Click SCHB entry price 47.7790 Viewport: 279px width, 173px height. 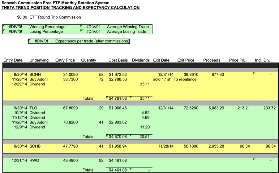(71, 146)
